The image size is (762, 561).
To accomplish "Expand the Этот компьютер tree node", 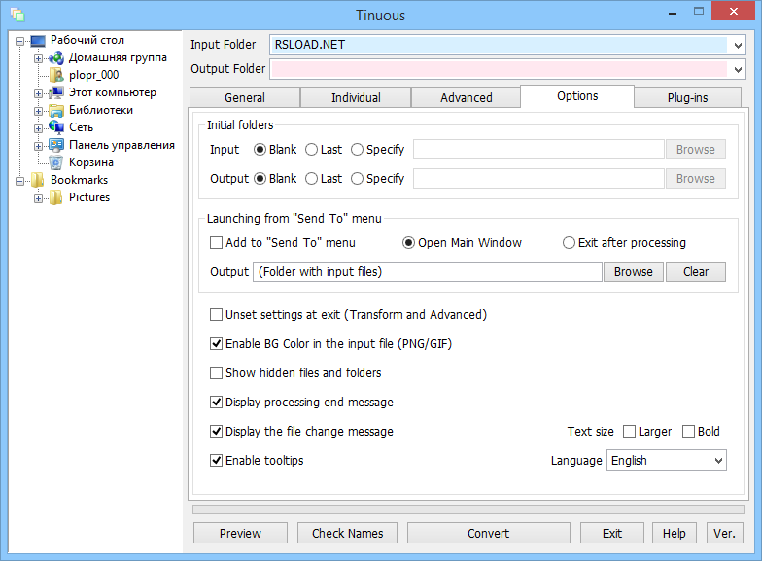I will [39, 93].
